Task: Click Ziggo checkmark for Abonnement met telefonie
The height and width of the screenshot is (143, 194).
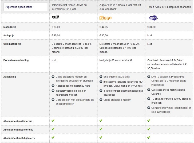Action: click(101, 129)
